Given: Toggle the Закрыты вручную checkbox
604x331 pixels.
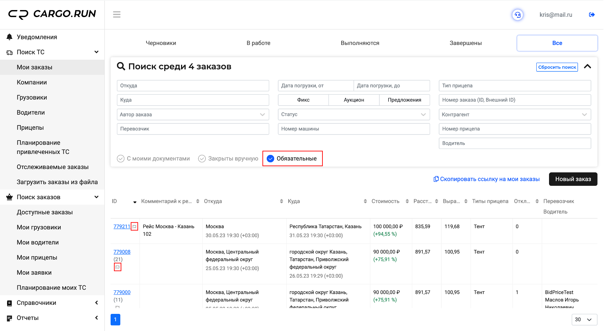Looking at the screenshot, I should [202, 159].
